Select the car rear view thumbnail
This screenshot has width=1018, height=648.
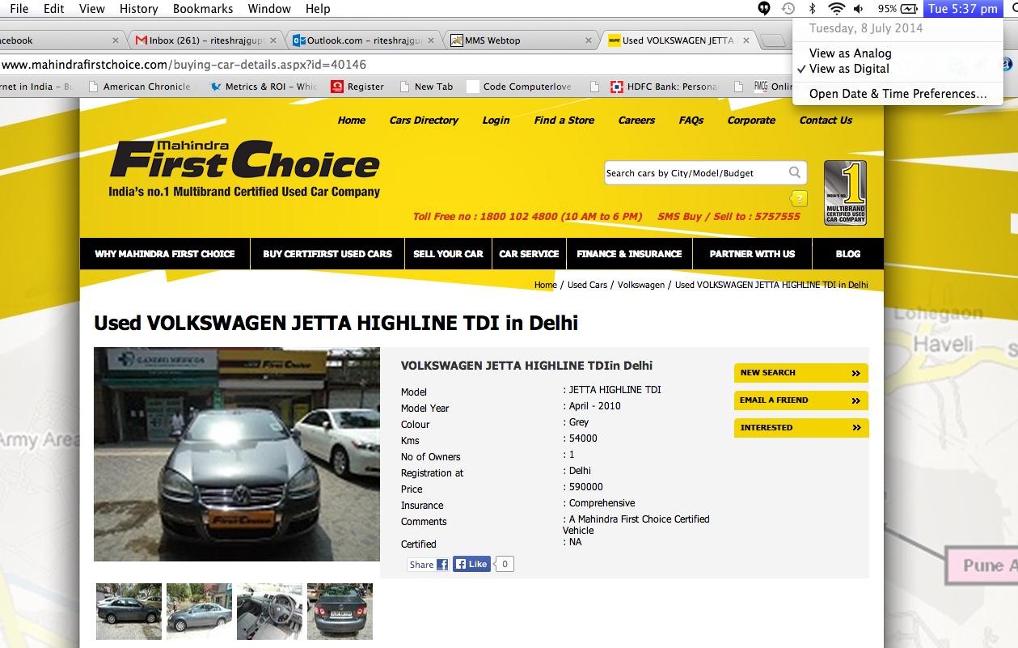(340, 612)
